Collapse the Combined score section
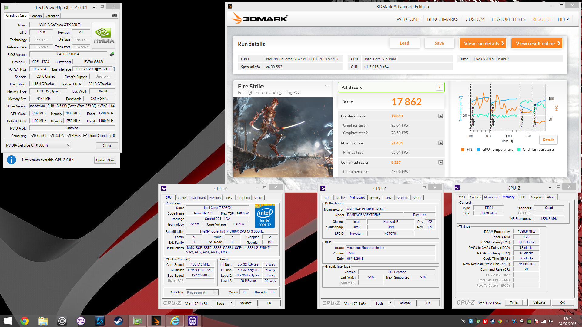This screenshot has height=327, width=582. coord(441,162)
